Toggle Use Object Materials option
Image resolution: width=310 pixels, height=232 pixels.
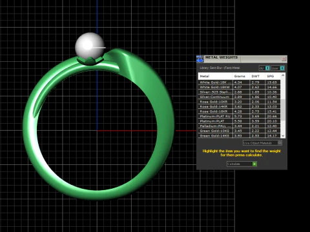(262, 143)
